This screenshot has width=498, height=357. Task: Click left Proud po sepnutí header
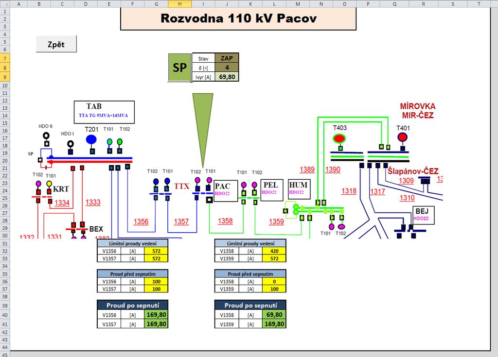(132, 306)
